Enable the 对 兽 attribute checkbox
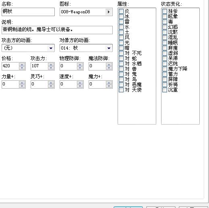The width and height of the screenshot is (209, 208). tap(121, 69)
